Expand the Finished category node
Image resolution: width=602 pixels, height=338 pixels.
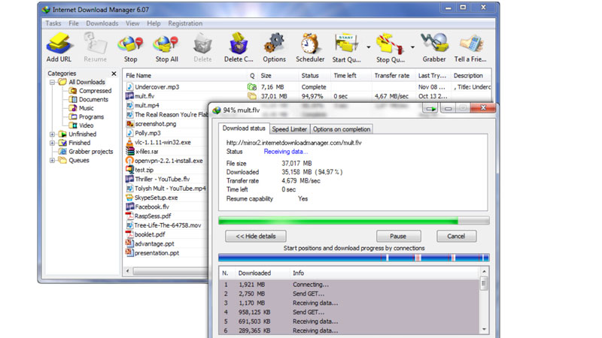[52, 143]
